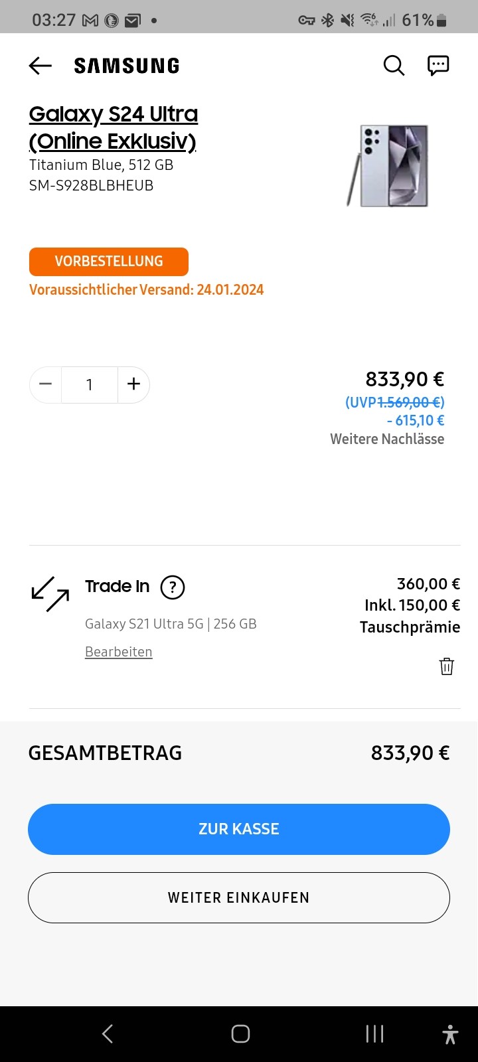This screenshot has height=1062, width=478.
Task: Tap the accessibility figure icon
Action: [x=450, y=1033]
